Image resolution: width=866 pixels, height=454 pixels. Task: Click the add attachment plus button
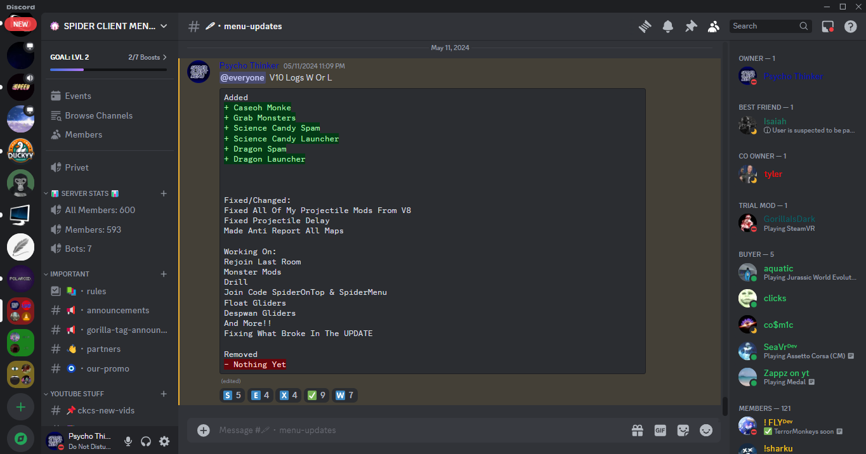[203, 430]
